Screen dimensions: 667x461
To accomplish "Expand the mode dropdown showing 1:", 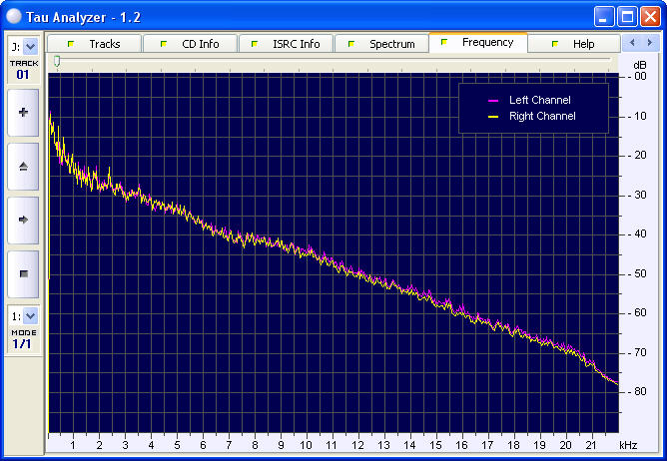I will point(30,315).
